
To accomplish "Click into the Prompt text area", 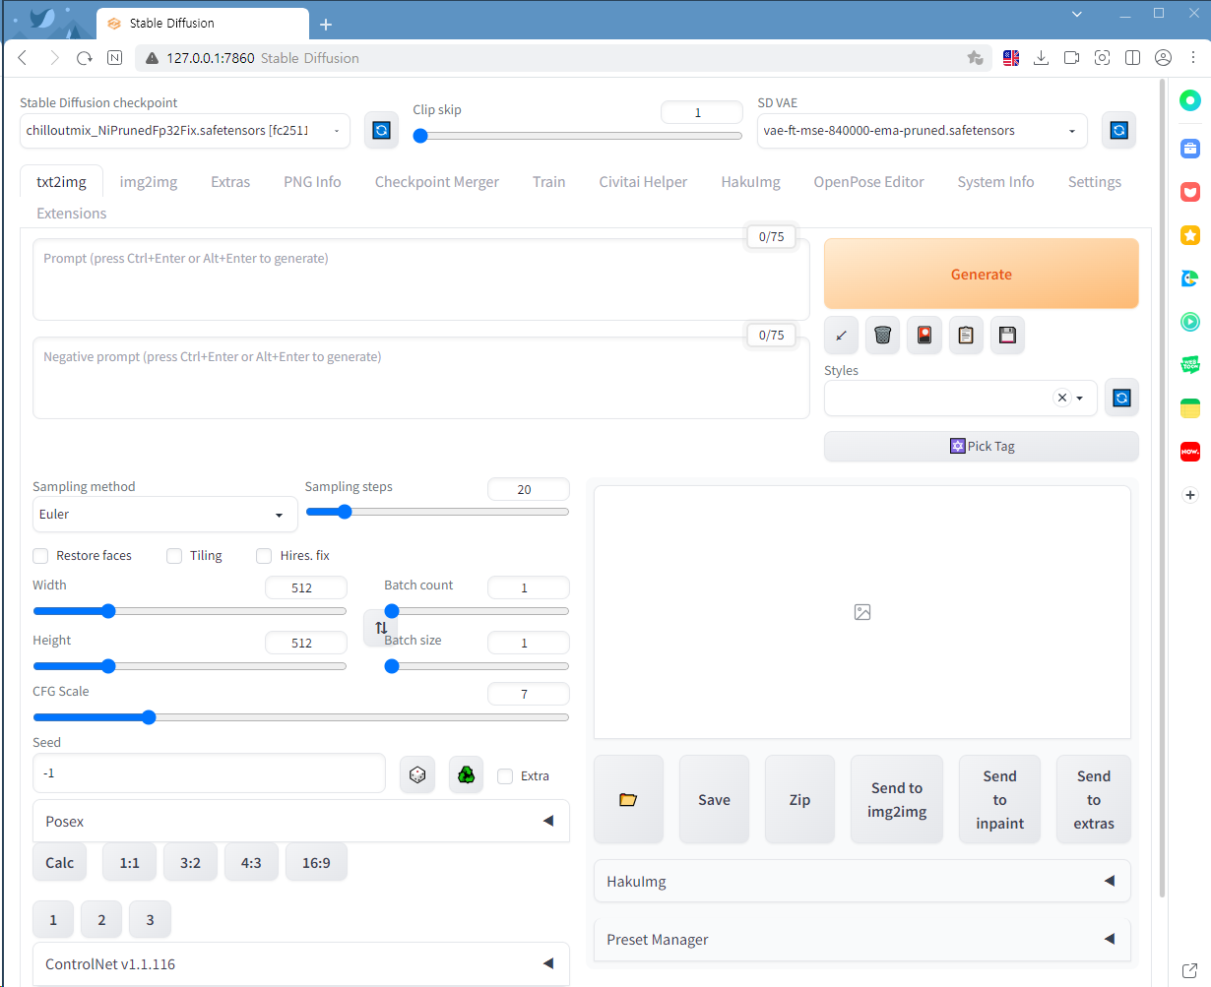I will (421, 279).
